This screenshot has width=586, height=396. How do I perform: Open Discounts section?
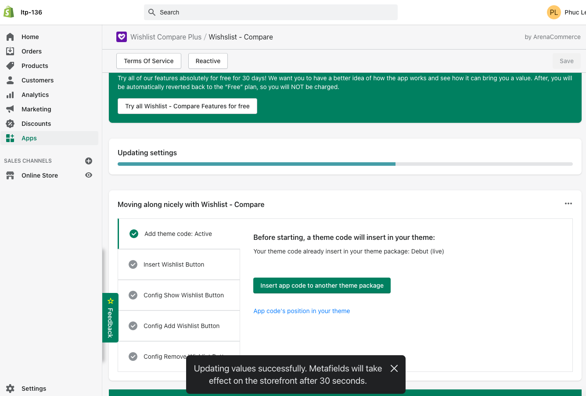click(x=50, y=124)
